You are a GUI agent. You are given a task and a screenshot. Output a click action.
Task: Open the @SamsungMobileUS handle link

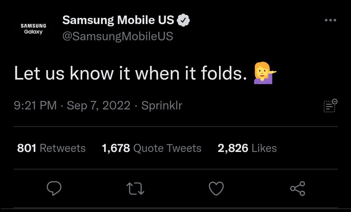(x=117, y=36)
